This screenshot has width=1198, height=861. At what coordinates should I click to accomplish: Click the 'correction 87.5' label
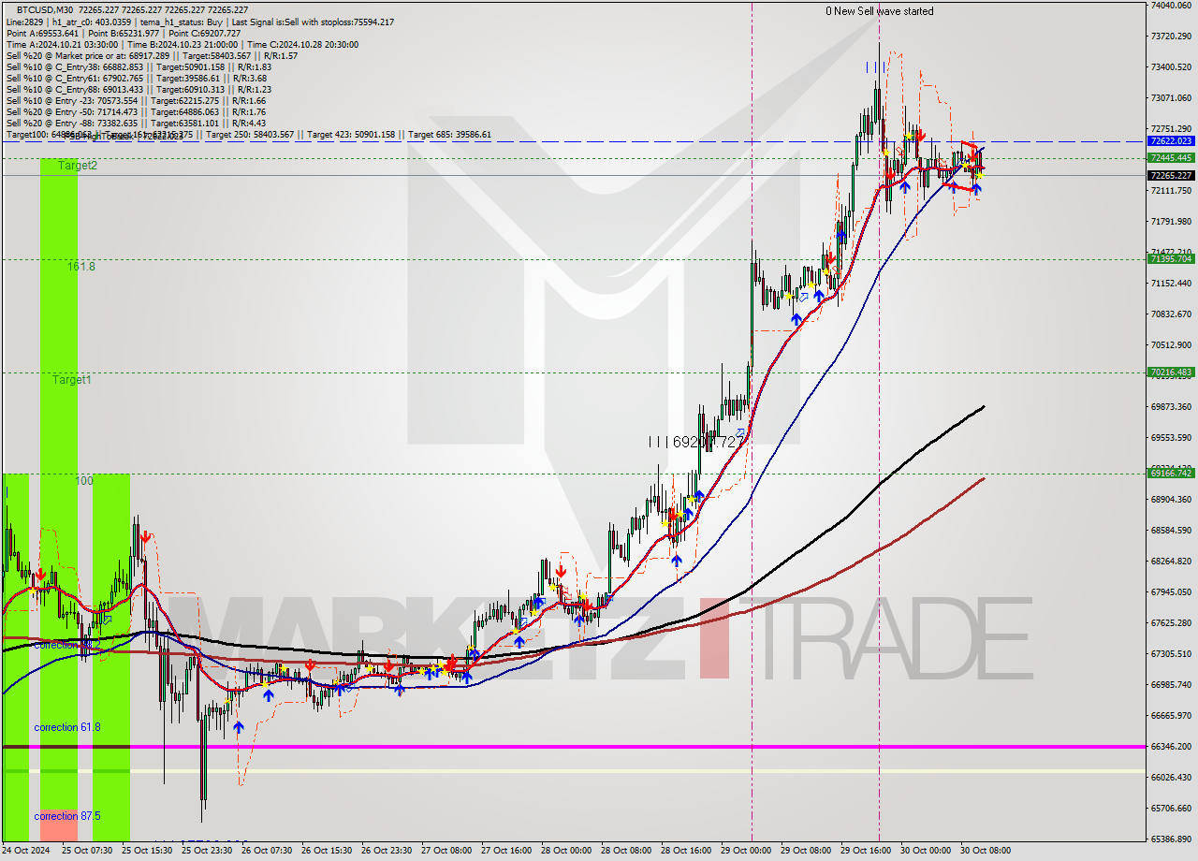[x=67, y=816]
